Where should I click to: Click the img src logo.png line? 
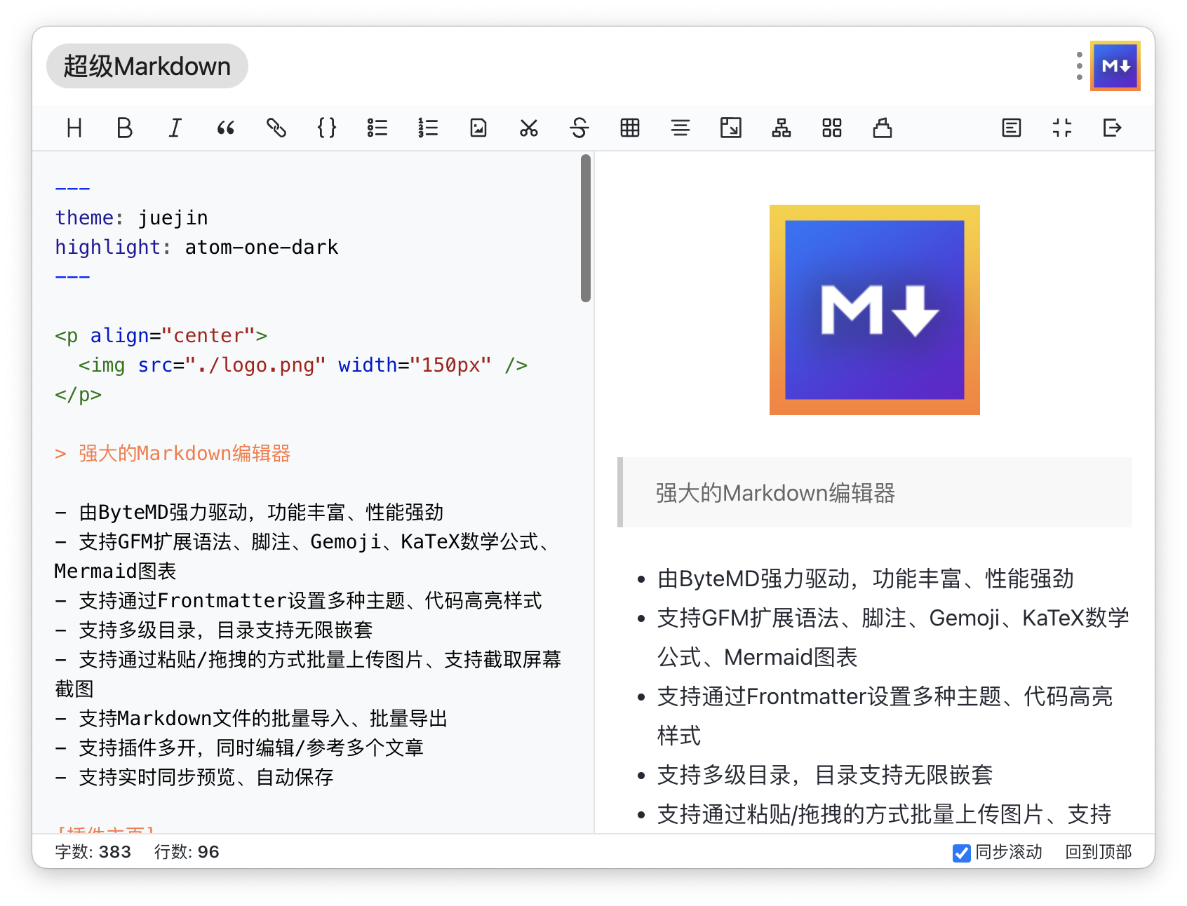coord(303,365)
